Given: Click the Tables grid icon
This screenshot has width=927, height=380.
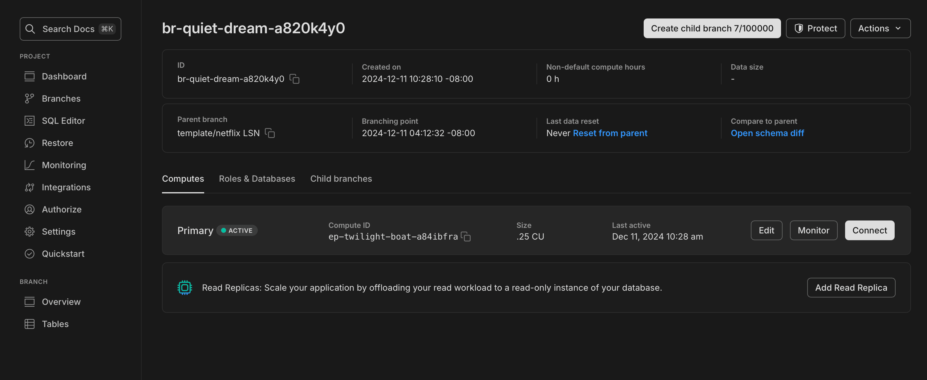Looking at the screenshot, I should [x=29, y=324].
